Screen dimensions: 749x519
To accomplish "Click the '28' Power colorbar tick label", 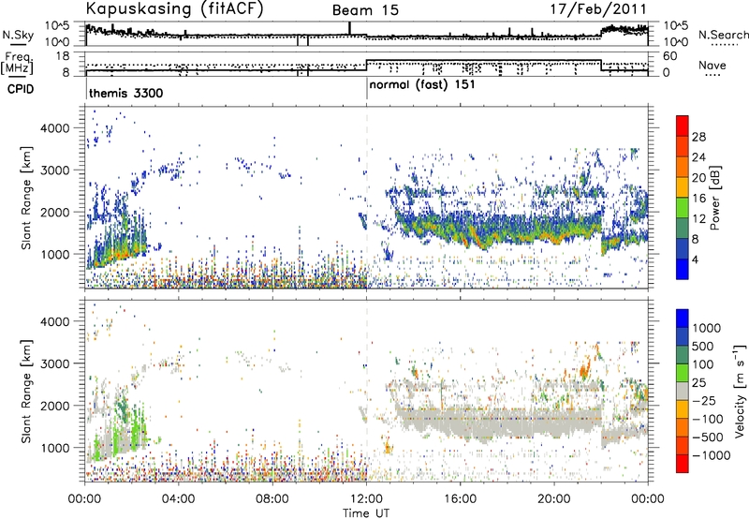I will tap(698, 137).
